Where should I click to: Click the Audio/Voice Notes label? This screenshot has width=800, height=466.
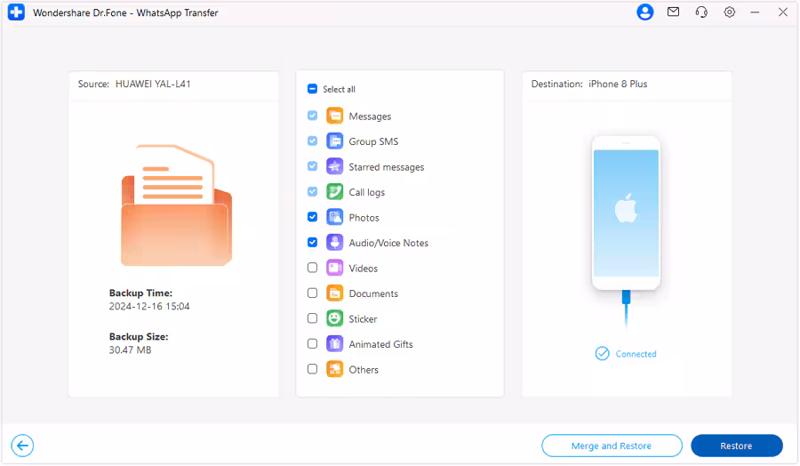click(388, 243)
